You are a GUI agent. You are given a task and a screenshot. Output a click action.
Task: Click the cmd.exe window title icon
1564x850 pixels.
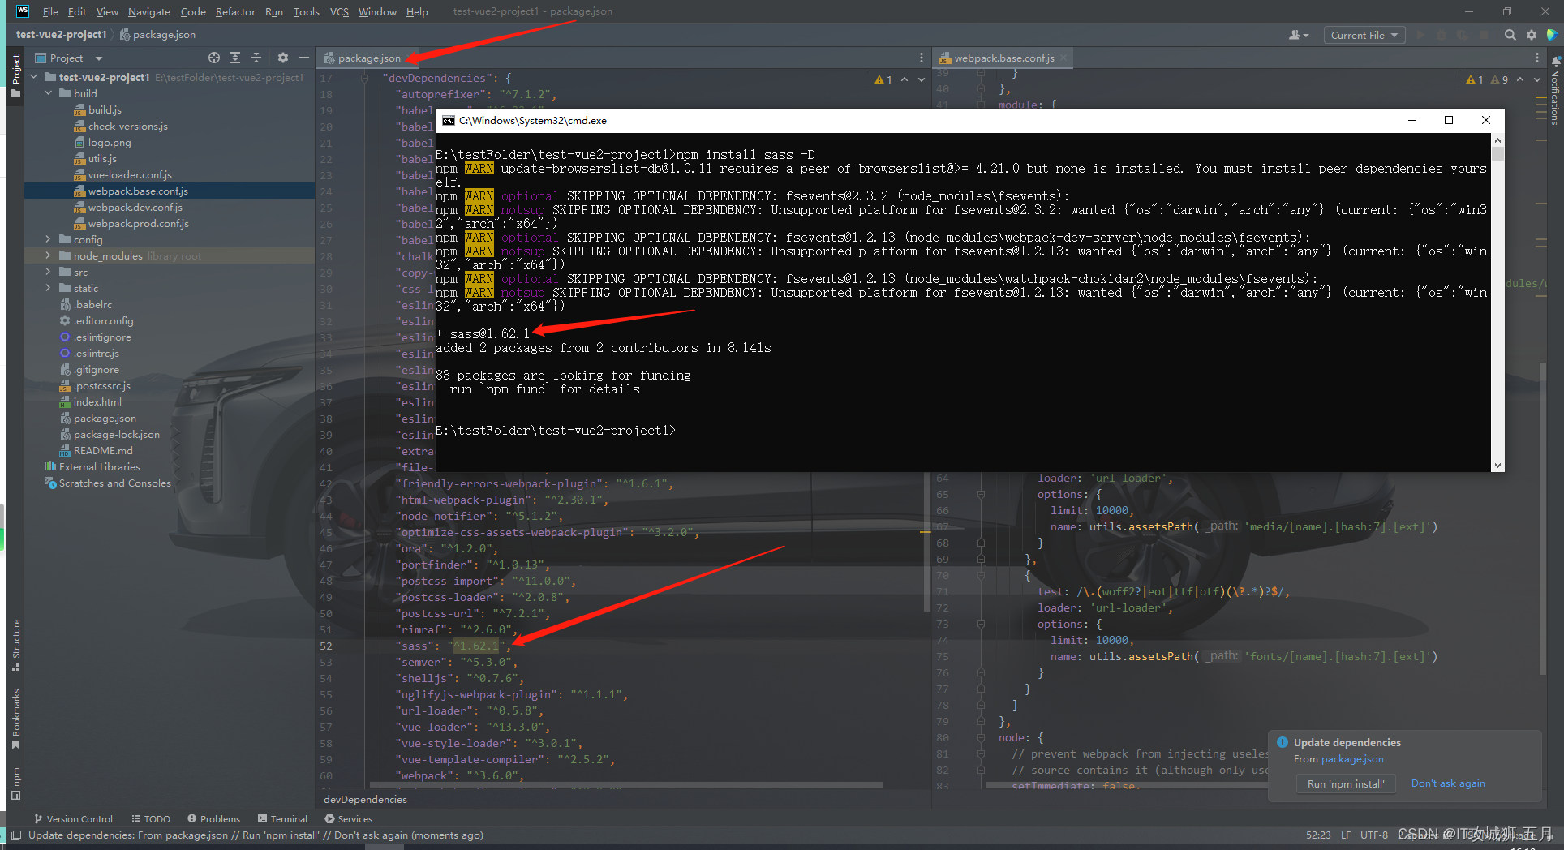coord(448,120)
